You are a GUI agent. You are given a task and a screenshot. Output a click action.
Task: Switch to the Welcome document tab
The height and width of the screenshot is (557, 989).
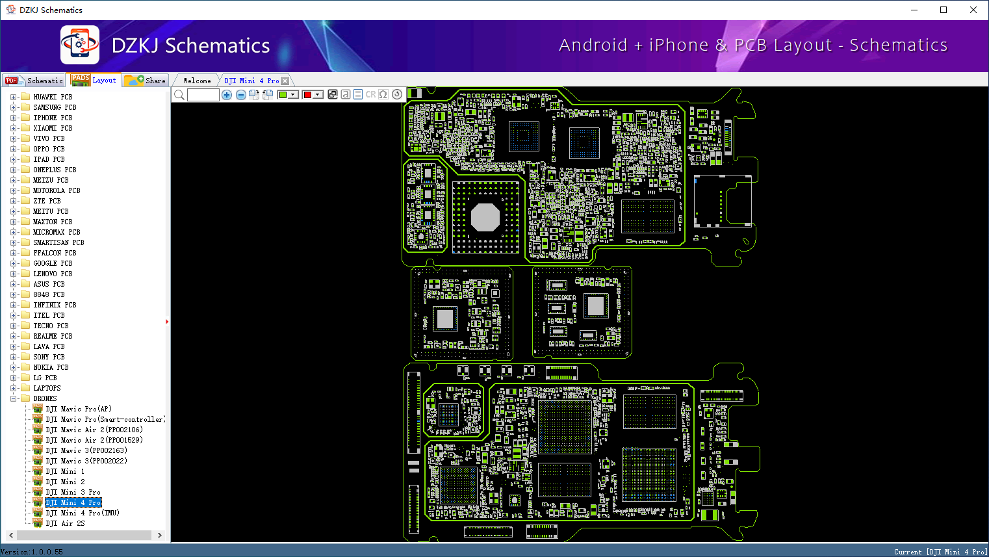pyautogui.click(x=197, y=81)
